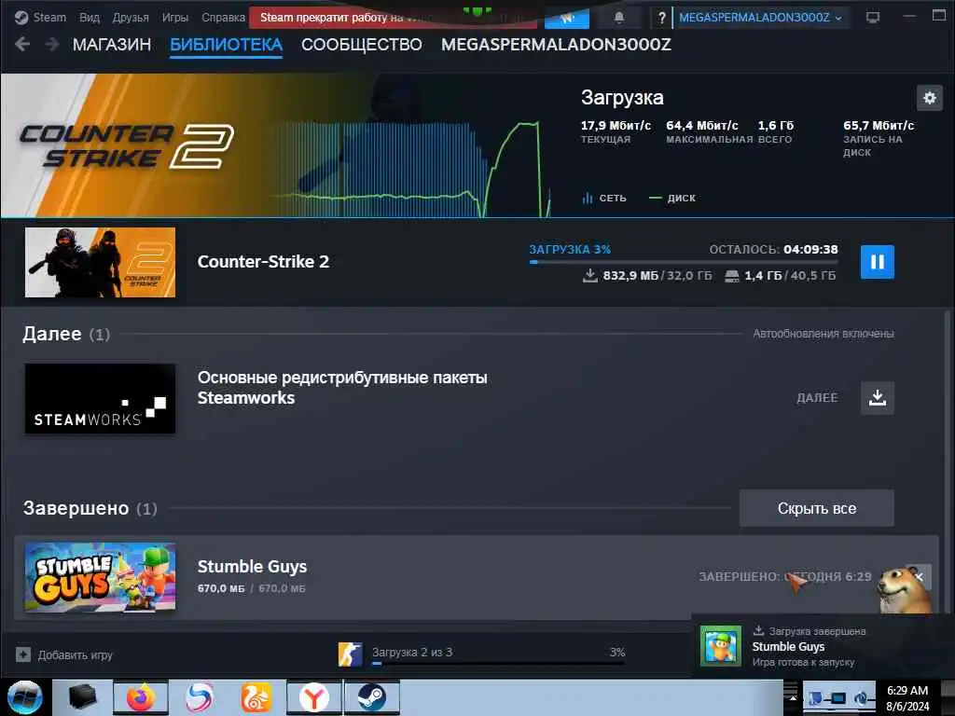Click Добавить игру plus button
The image size is (955, 716).
pyautogui.click(x=23, y=655)
